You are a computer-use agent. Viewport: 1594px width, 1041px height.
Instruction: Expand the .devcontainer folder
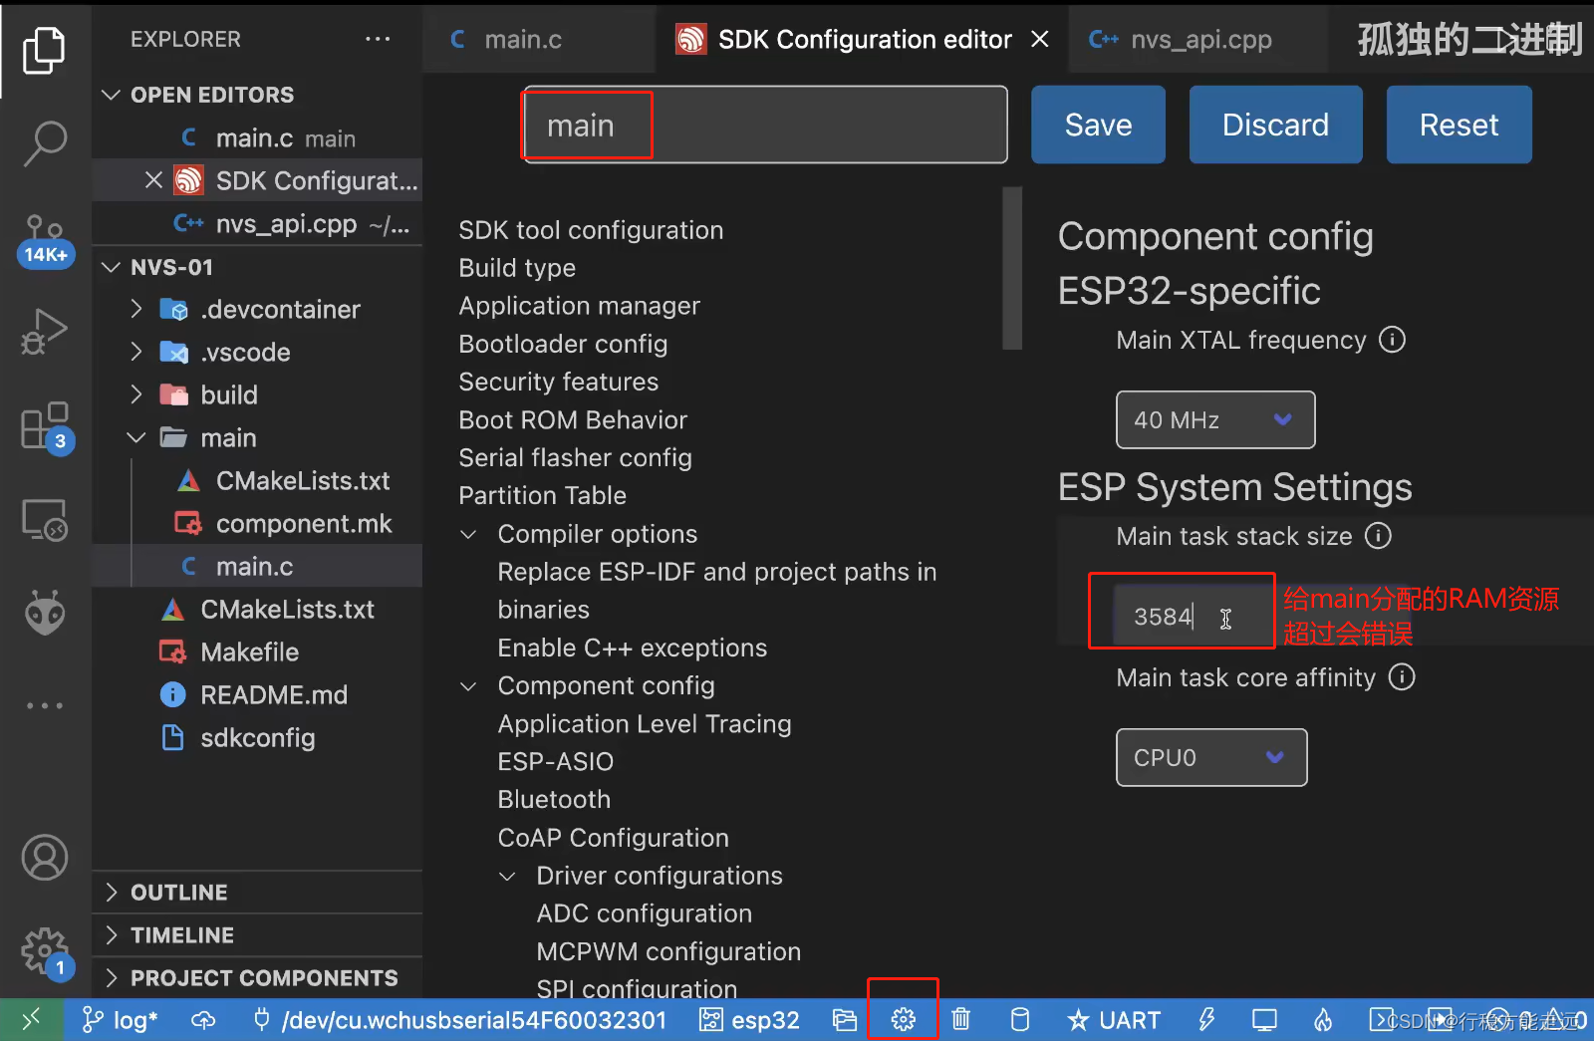pos(136,309)
